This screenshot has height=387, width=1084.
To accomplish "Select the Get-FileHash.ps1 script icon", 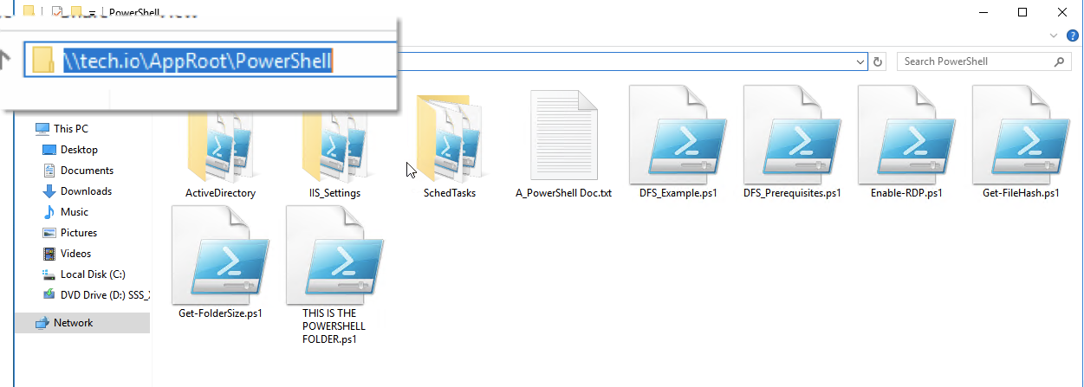I will 1021,135.
